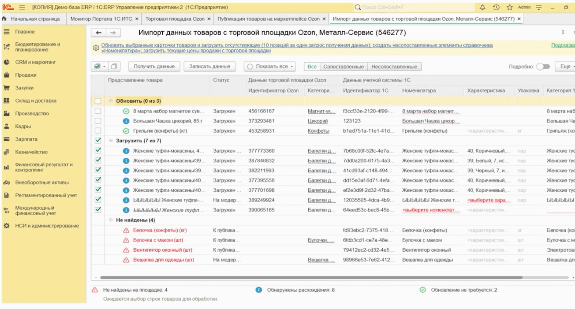Click the settings gear next to the update link
Image resolution: width=575 pixels, height=309 pixels.
coord(96,48)
